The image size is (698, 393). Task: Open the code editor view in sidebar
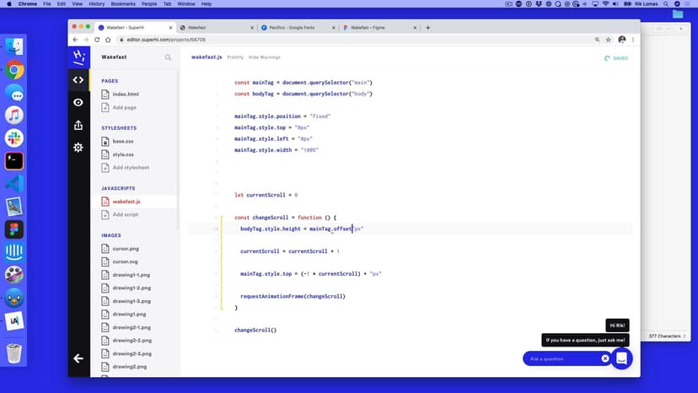coord(78,80)
